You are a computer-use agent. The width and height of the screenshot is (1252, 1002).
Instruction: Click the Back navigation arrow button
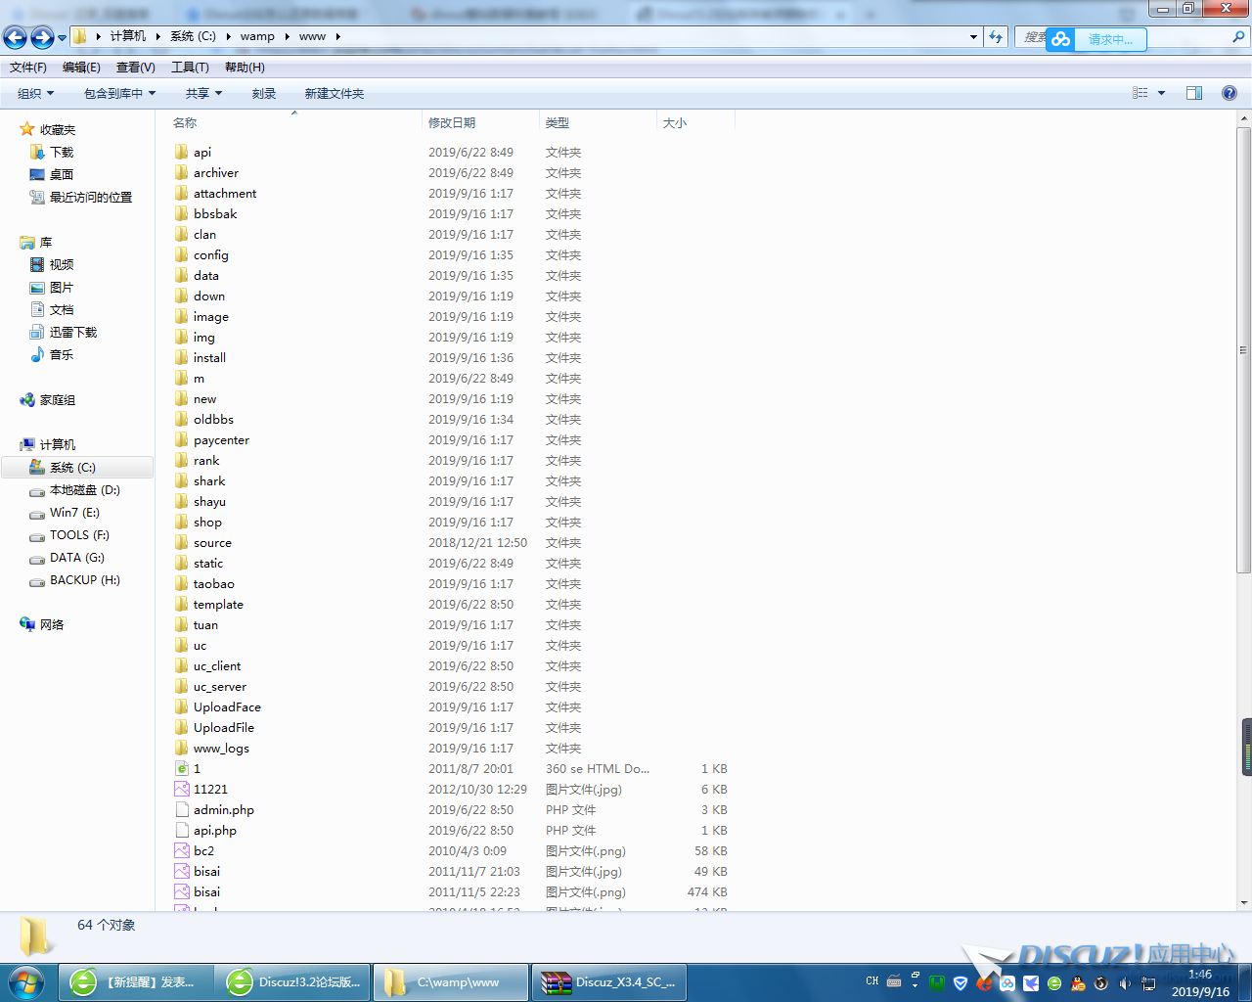(16, 37)
